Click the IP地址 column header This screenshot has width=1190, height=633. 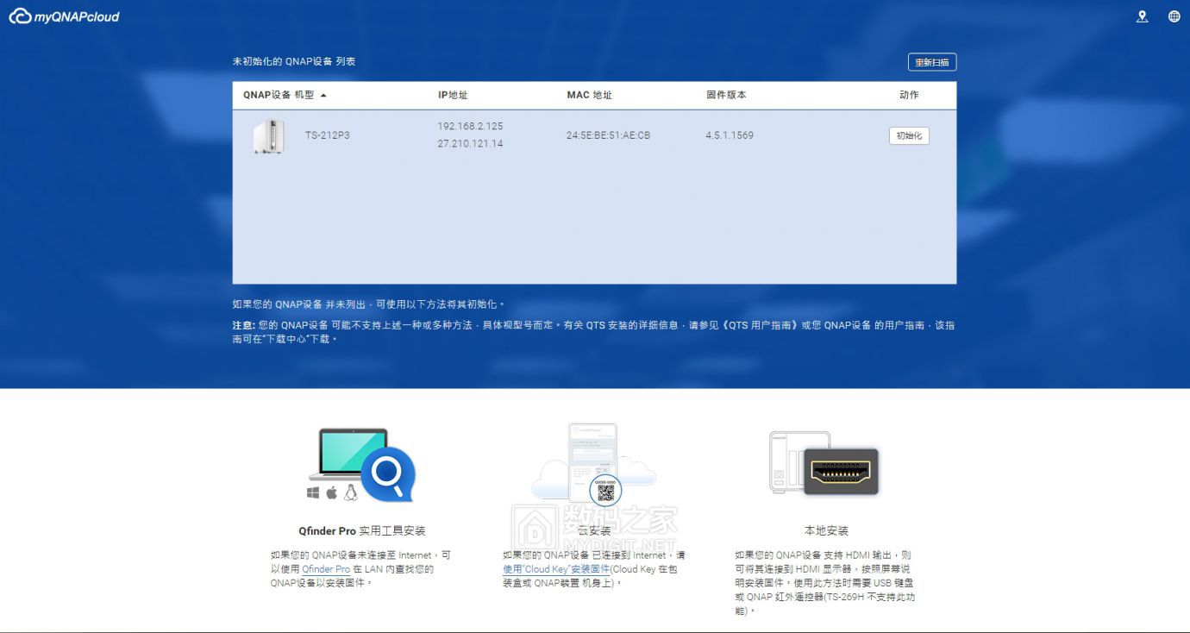click(x=453, y=95)
